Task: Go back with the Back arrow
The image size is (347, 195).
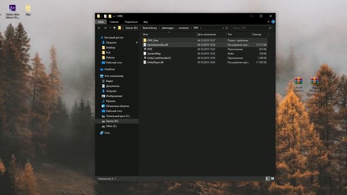Action: click(99, 28)
